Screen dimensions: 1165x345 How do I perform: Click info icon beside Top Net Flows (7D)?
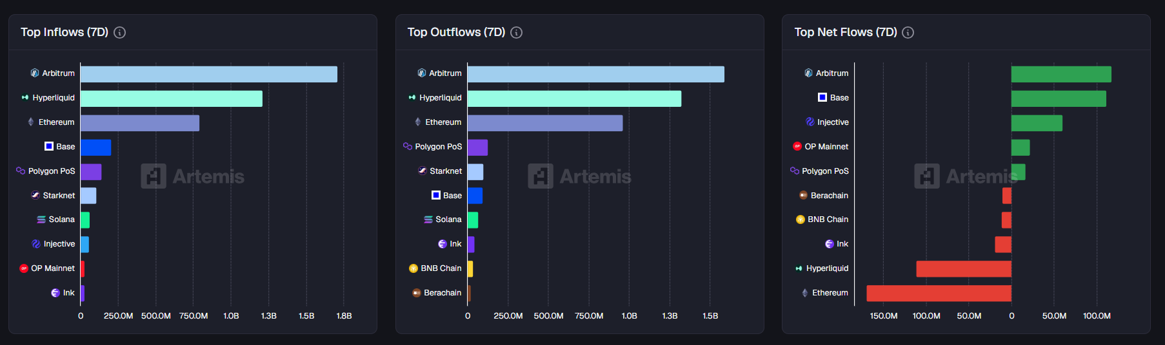[908, 32]
